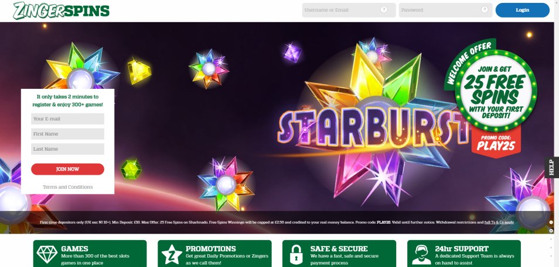Click the star Promotions icon
Viewport: 559px width, 267px height.
[x=172, y=254]
